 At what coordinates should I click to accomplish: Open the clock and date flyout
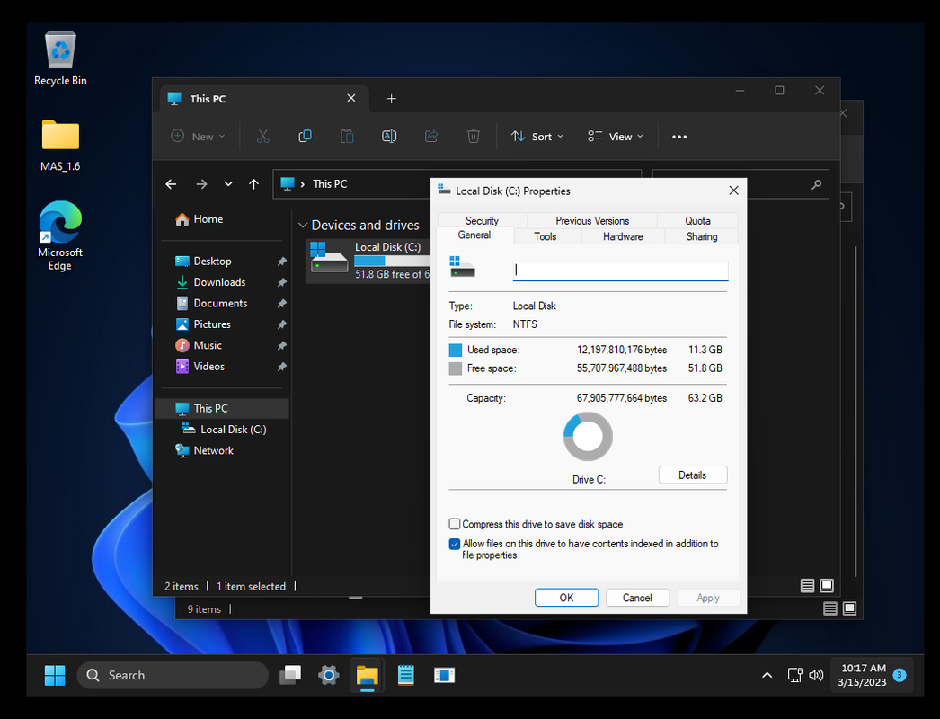(862, 675)
